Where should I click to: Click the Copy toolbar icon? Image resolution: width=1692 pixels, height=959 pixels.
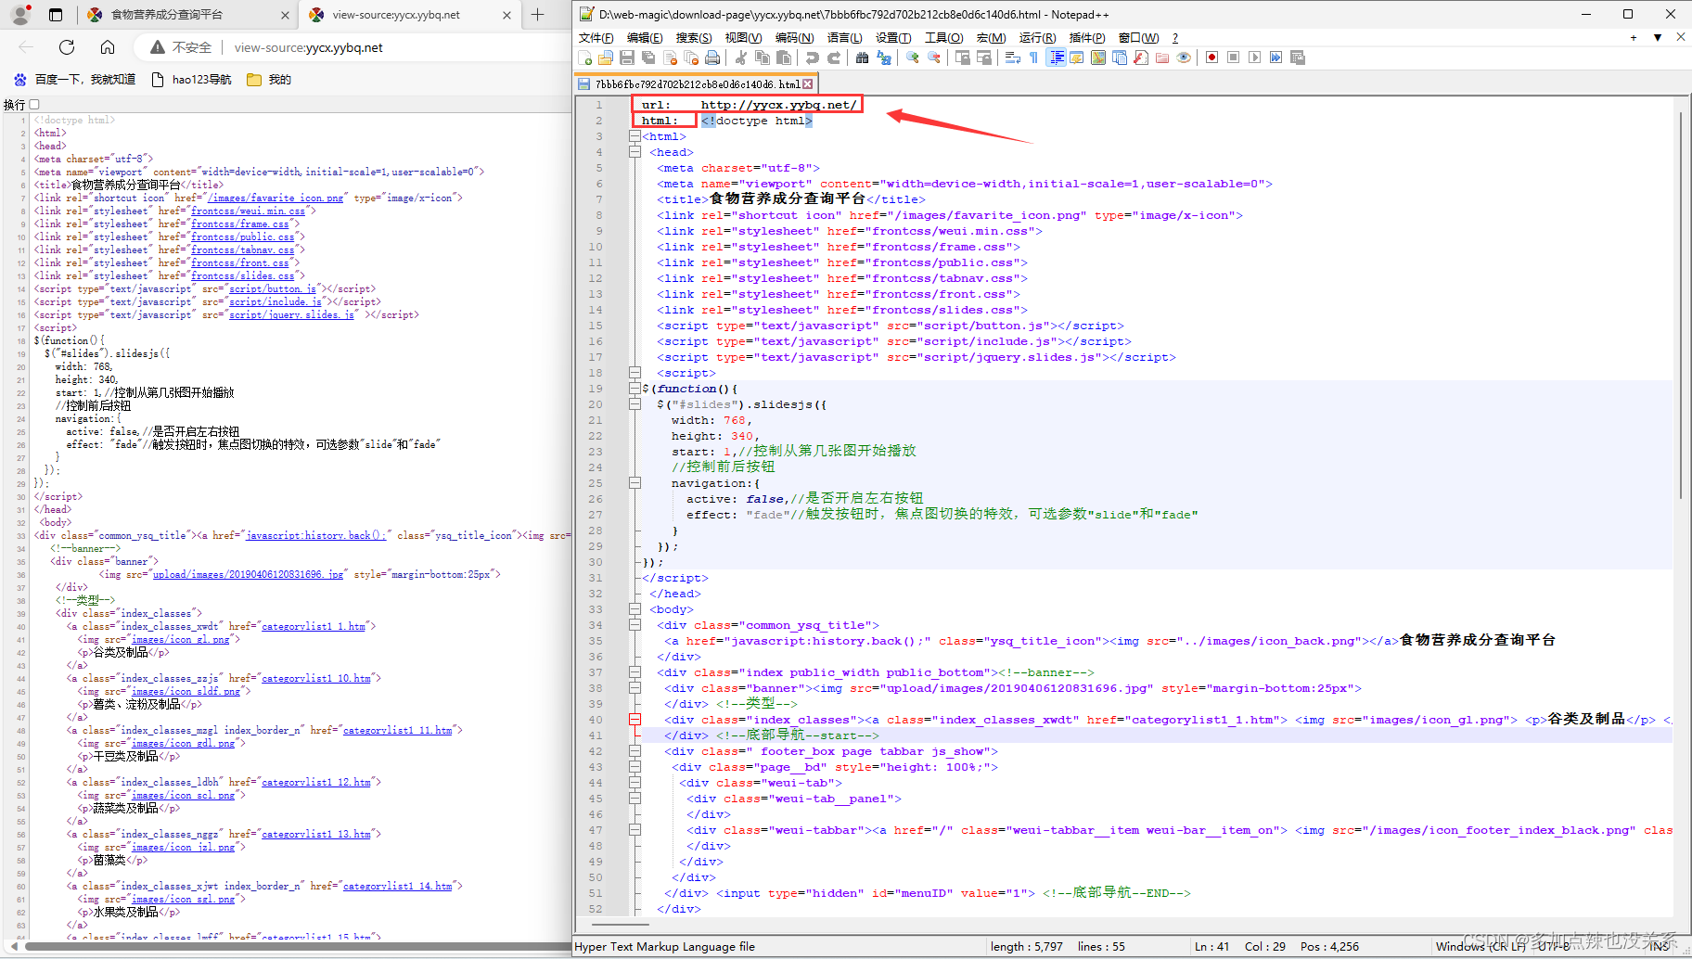pos(763,58)
